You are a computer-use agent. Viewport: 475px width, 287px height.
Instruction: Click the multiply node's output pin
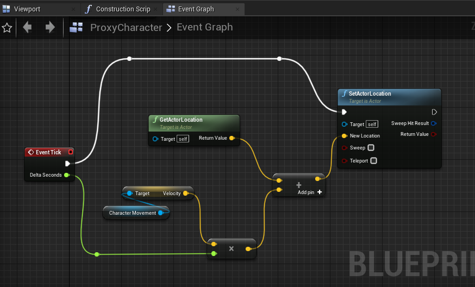[248, 249]
